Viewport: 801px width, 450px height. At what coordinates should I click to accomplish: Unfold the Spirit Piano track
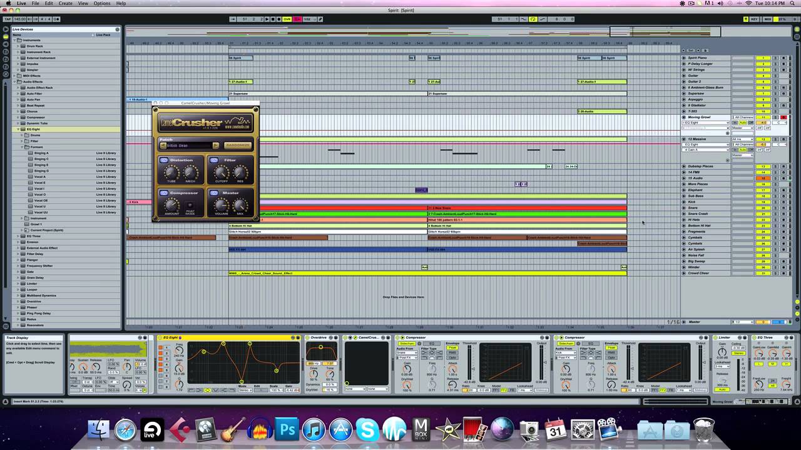point(684,57)
